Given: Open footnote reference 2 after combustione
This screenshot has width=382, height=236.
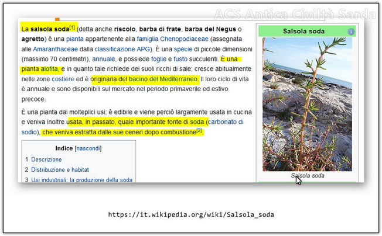Looking at the screenshot, I should coord(199,131).
